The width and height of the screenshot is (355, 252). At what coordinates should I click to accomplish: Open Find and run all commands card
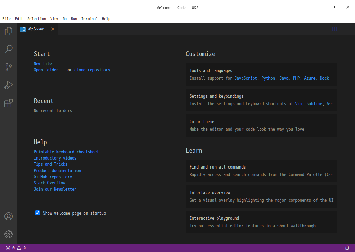pos(262,171)
